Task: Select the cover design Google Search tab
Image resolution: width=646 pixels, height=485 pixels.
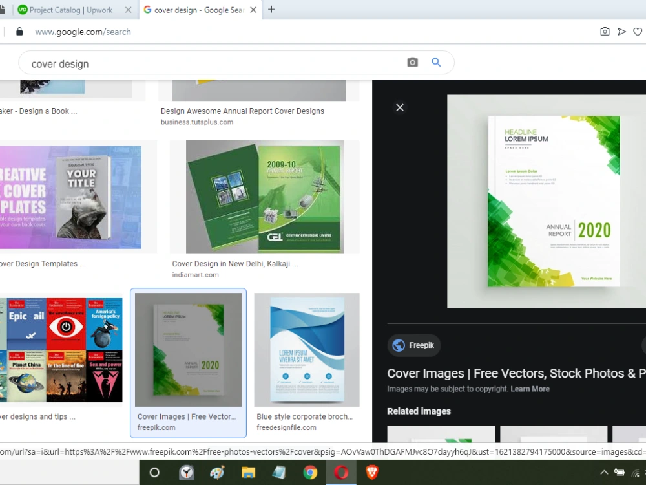Action: [x=200, y=10]
